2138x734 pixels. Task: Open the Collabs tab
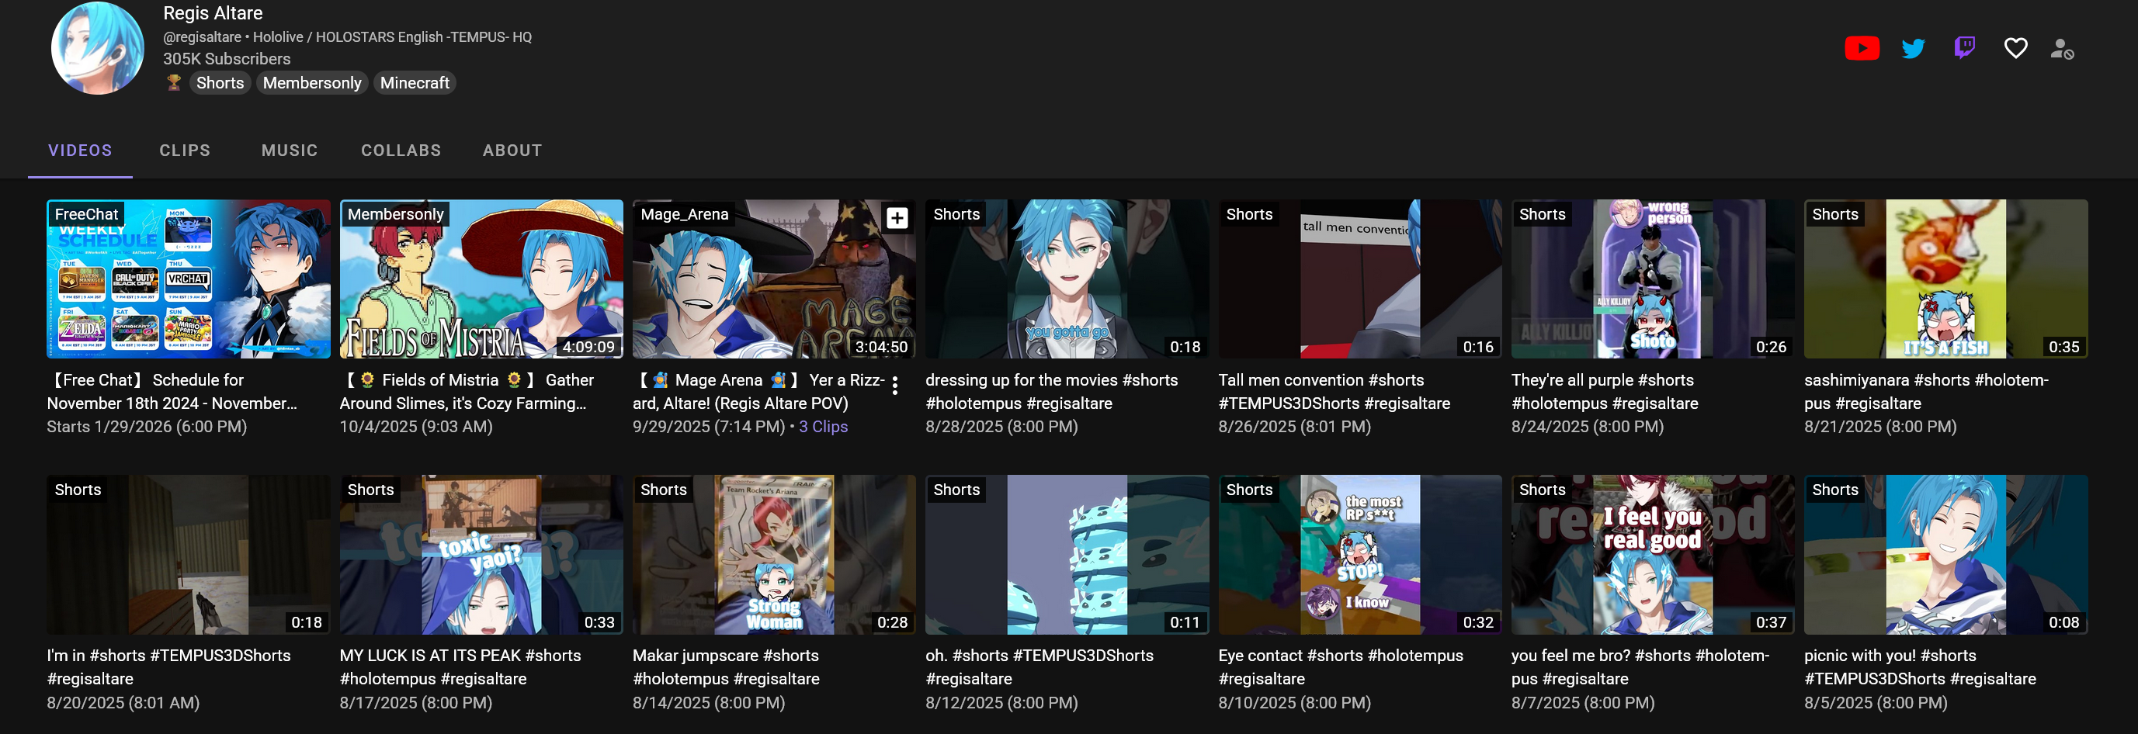(401, 150)
